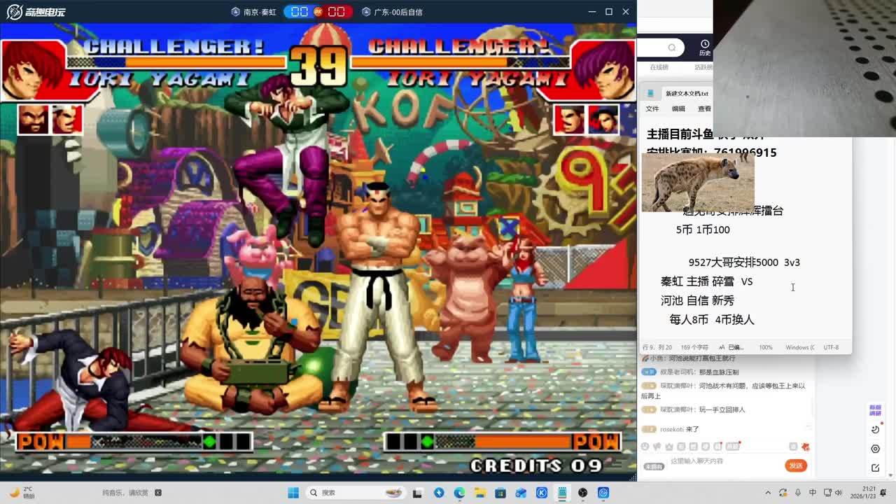Click the 发送 send button
The image size is (896, 504).
pos(796,465)
